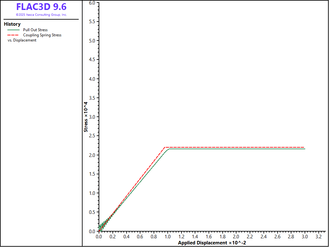Click the 'vs. Displacement' legend text
This screenshot has width=329, height=247.
click(x=22, y=40)
